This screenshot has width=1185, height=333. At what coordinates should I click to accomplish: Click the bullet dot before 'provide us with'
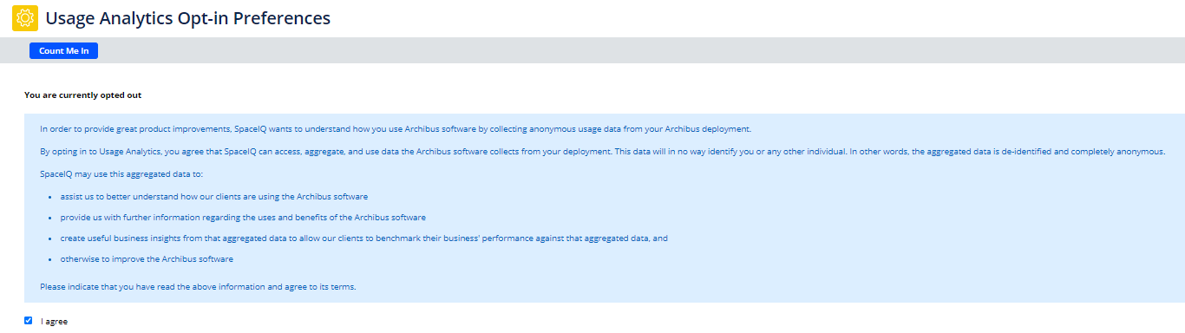[51, 219]
